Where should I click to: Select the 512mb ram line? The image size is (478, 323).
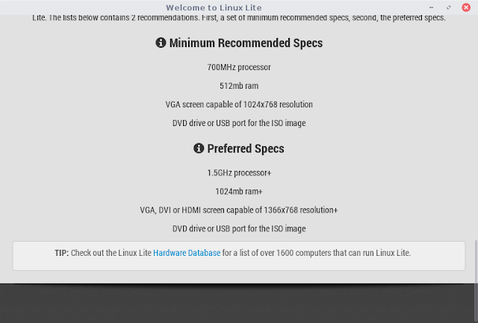coord(239,86)
